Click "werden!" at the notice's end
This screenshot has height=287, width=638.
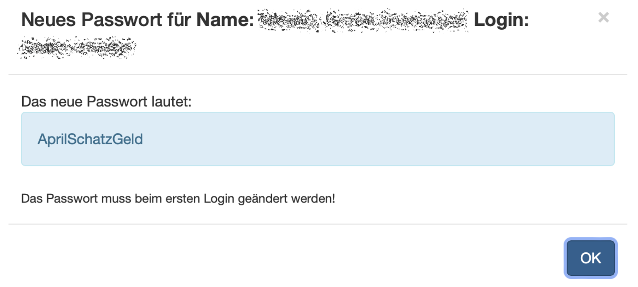click(x=313, y=199)
